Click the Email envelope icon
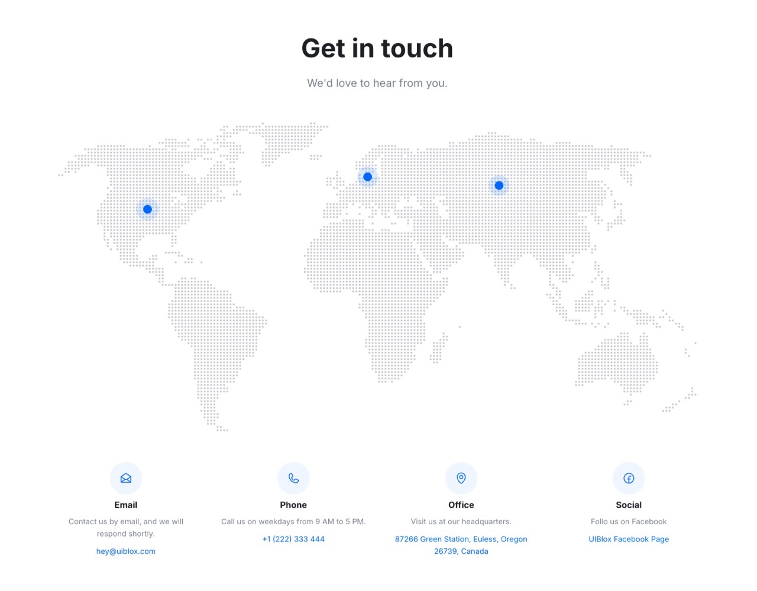Viewport: 757px width, 591px height. click(x=126, y=478)
